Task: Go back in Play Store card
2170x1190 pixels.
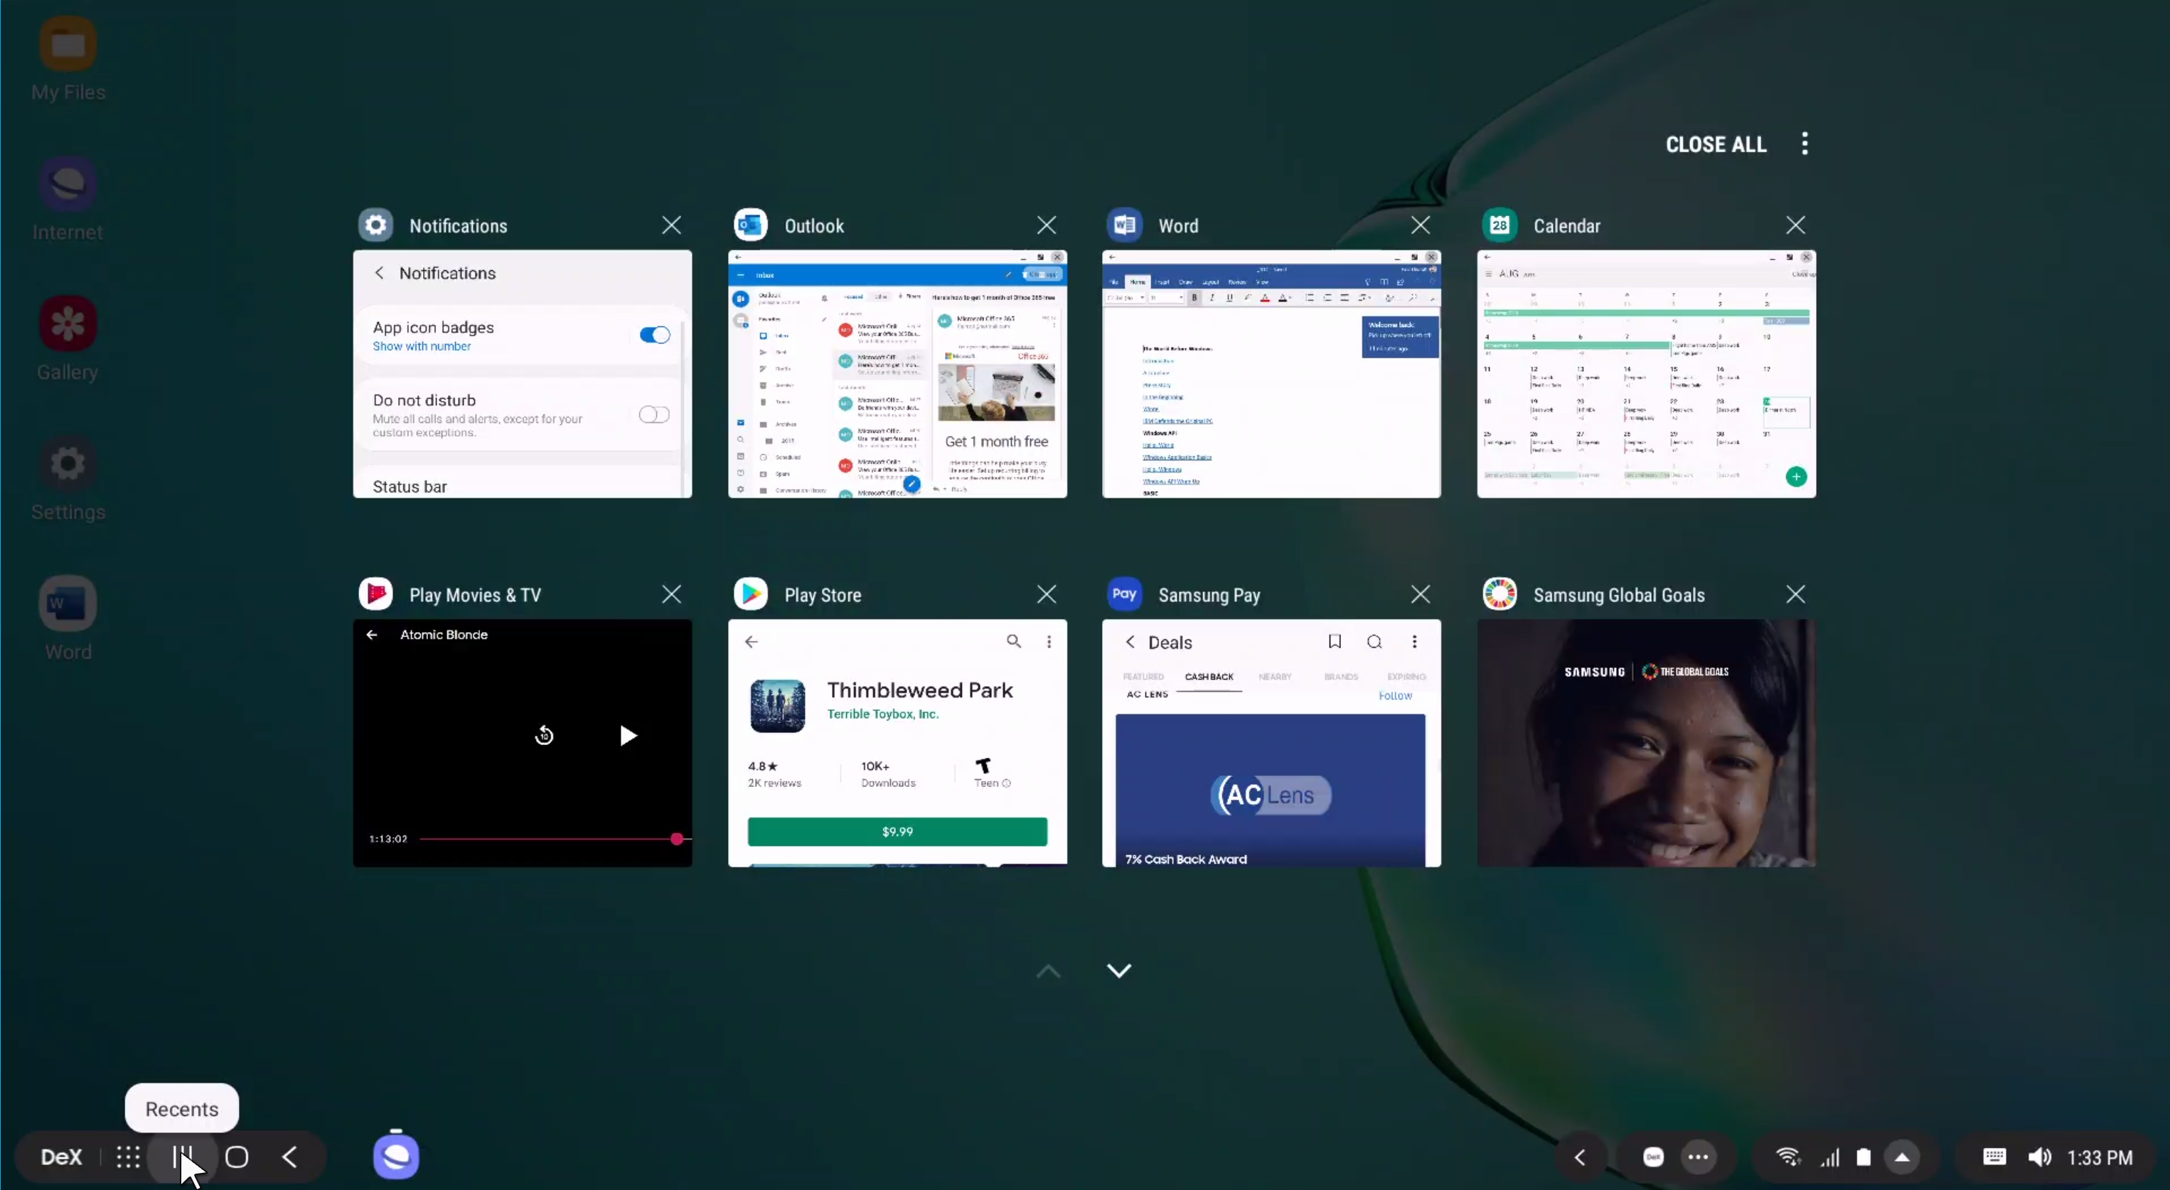Action: [752, 641]
